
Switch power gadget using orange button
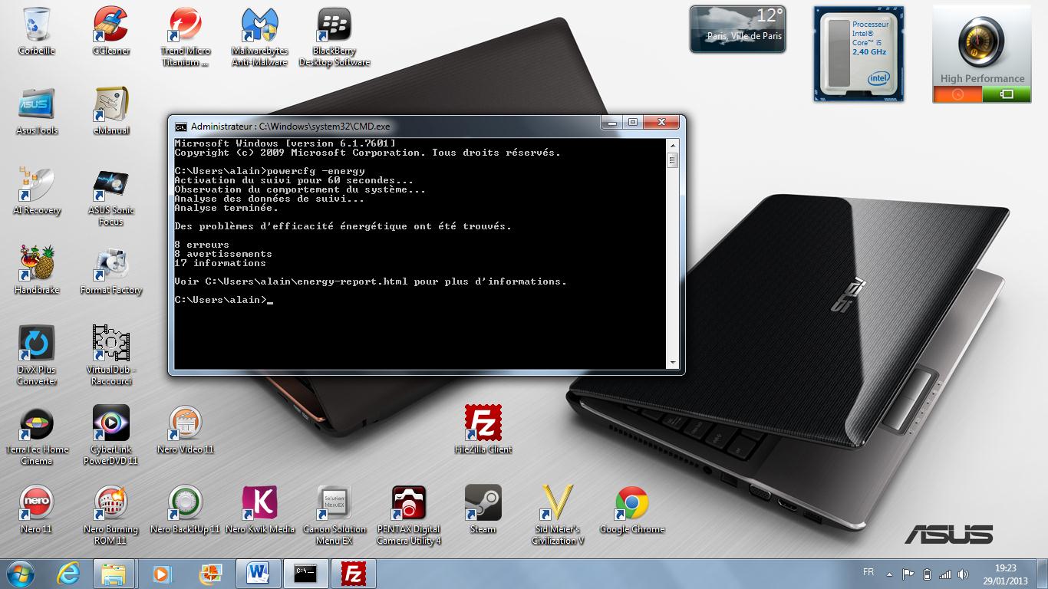coord(957,94)
